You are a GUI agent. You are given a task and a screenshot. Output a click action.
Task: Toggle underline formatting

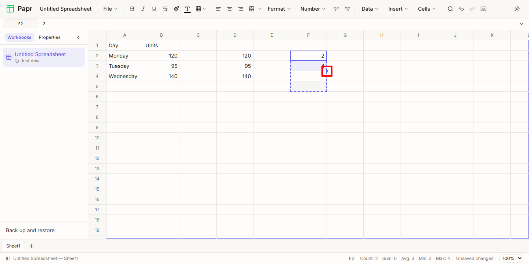154,9
